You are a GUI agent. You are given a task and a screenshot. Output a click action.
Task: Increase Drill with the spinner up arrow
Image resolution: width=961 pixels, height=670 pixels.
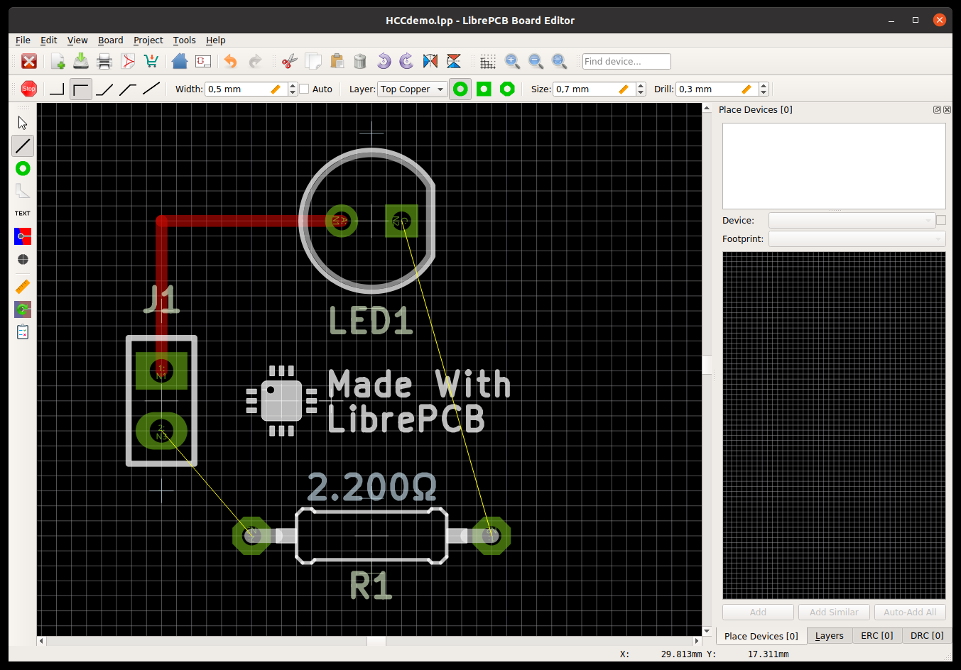click(x=764, y=85)
